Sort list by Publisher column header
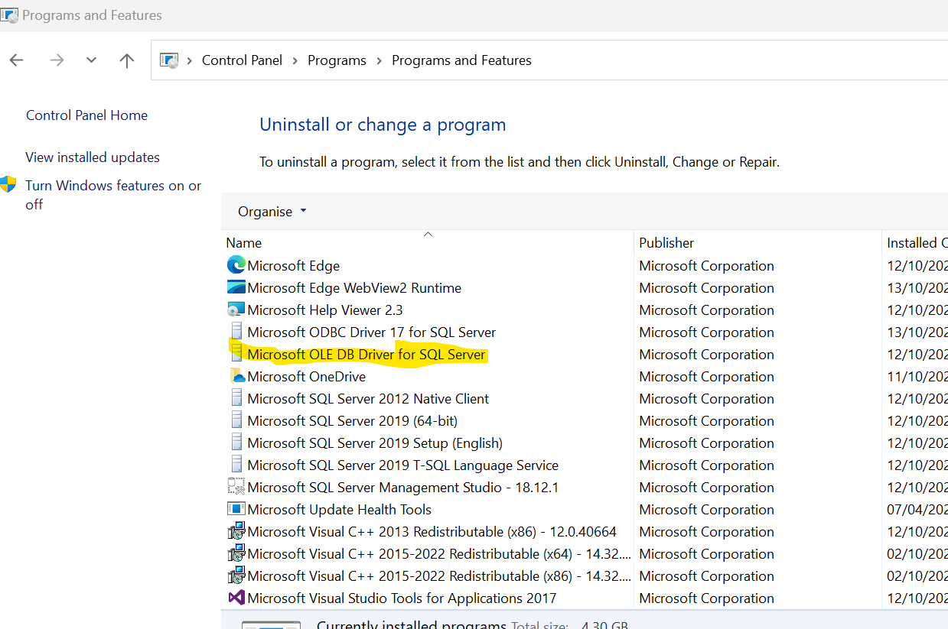This screenshot has height=629, width=948. tap(757, 242)
